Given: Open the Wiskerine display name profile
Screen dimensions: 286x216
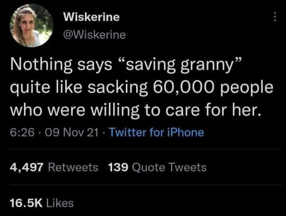Looking at the screenshot, I should (92, 17).
